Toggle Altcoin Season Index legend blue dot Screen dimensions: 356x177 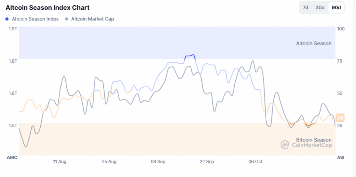click(x=8, y=19)
